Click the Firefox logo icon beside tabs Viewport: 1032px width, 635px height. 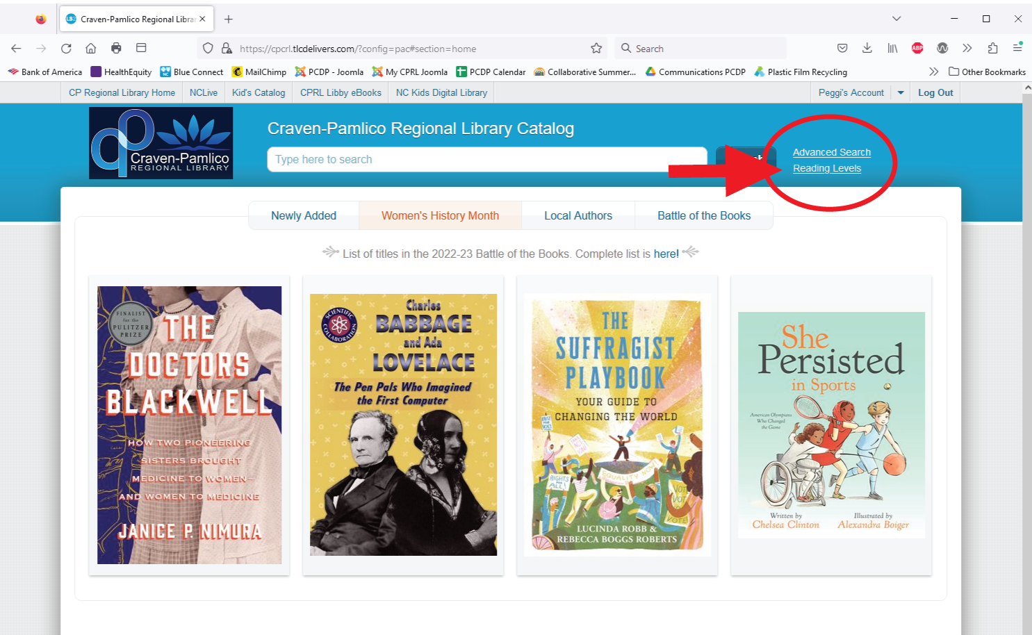[x=41, y=19]
